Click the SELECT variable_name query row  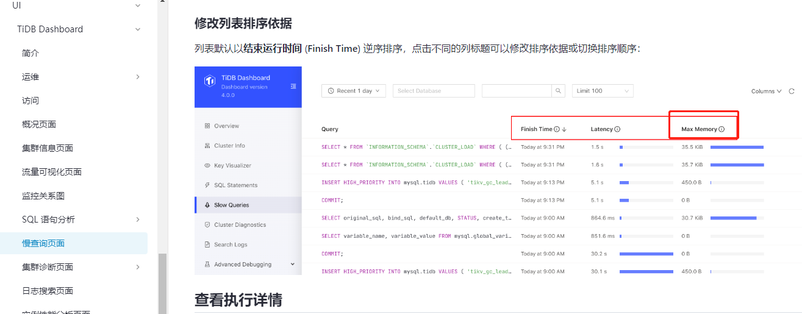click(417, 236)
